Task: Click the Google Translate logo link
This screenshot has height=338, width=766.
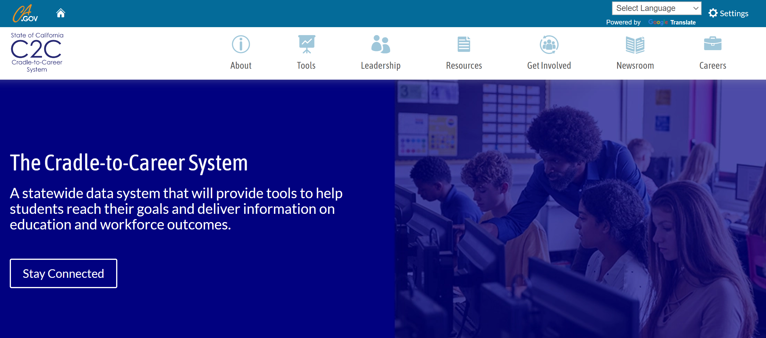Action: pos(672,22)
